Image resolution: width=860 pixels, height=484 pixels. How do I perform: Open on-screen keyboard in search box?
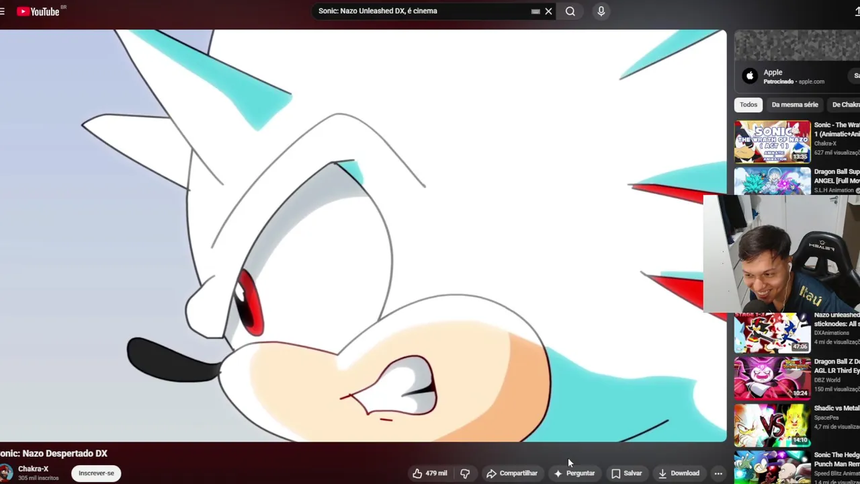[x=535, y=11]
